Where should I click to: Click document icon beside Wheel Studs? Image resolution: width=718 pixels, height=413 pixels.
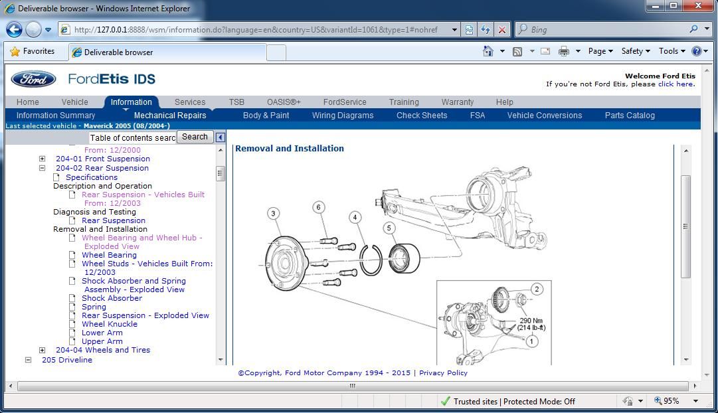(x=72, y=264)
